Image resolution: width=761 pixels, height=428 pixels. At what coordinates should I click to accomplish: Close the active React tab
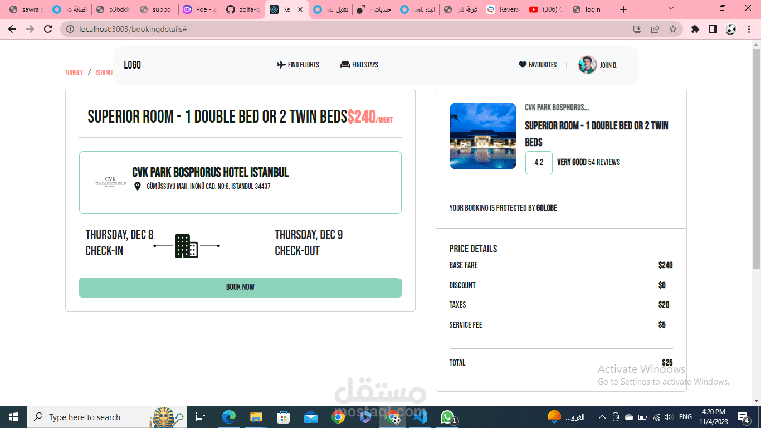pos(300,9)
